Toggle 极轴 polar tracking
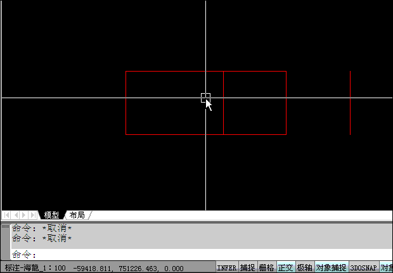Viewport: 393px width, 273px height. pos(305,267)
